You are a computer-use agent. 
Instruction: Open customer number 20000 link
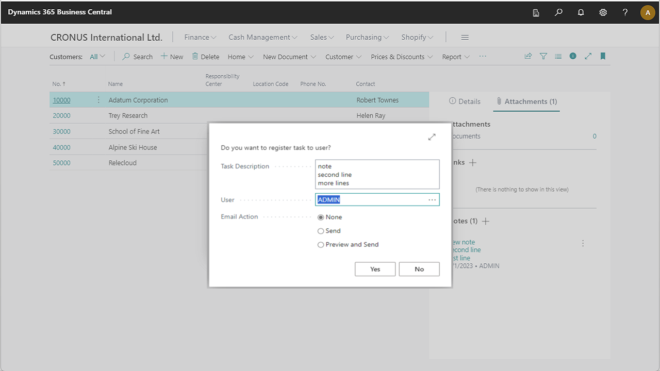pos(61,116)
